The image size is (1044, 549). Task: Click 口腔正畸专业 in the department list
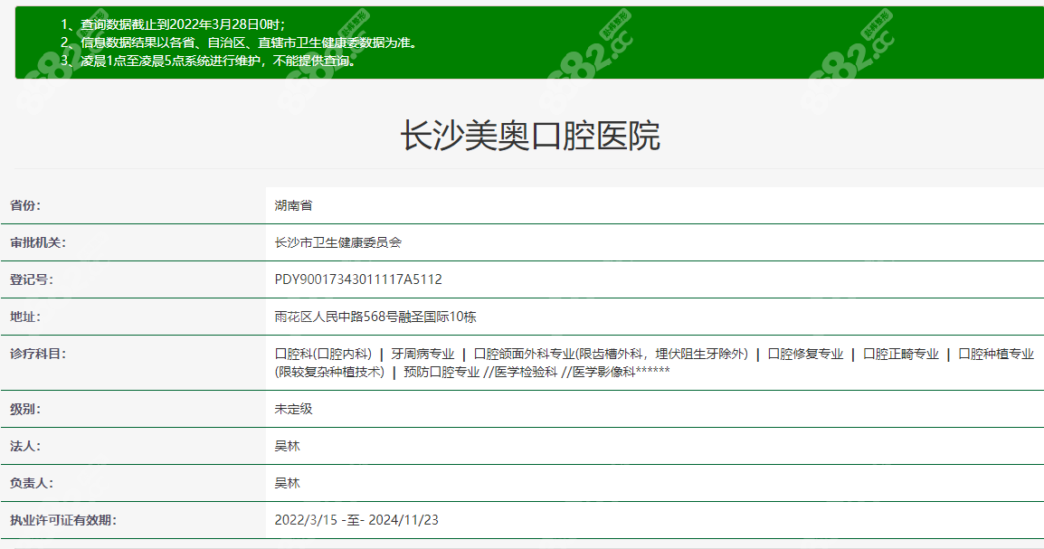901,354
